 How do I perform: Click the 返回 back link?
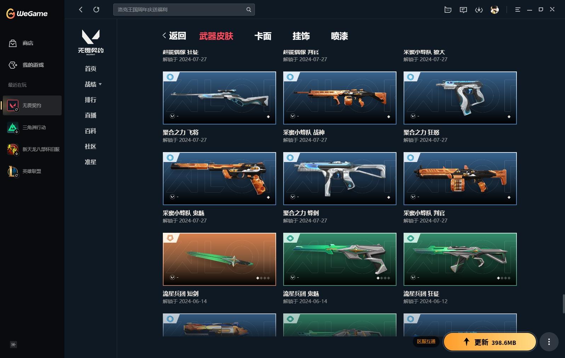pyautogui.click(x=174, y=36)
